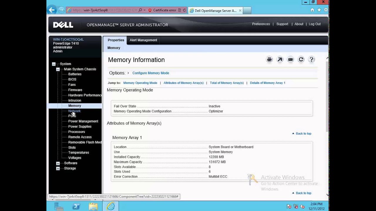Click Back to top above Memory Array 1
Viewport: 376px width, 211px height.
302,133
